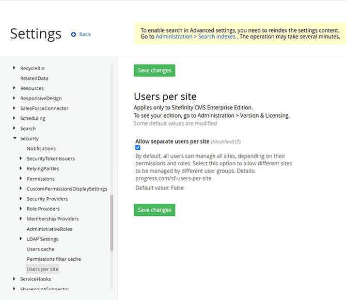Click the (?) help icon beside Modified
The image size is (346, 300).
tap(238, 141)
